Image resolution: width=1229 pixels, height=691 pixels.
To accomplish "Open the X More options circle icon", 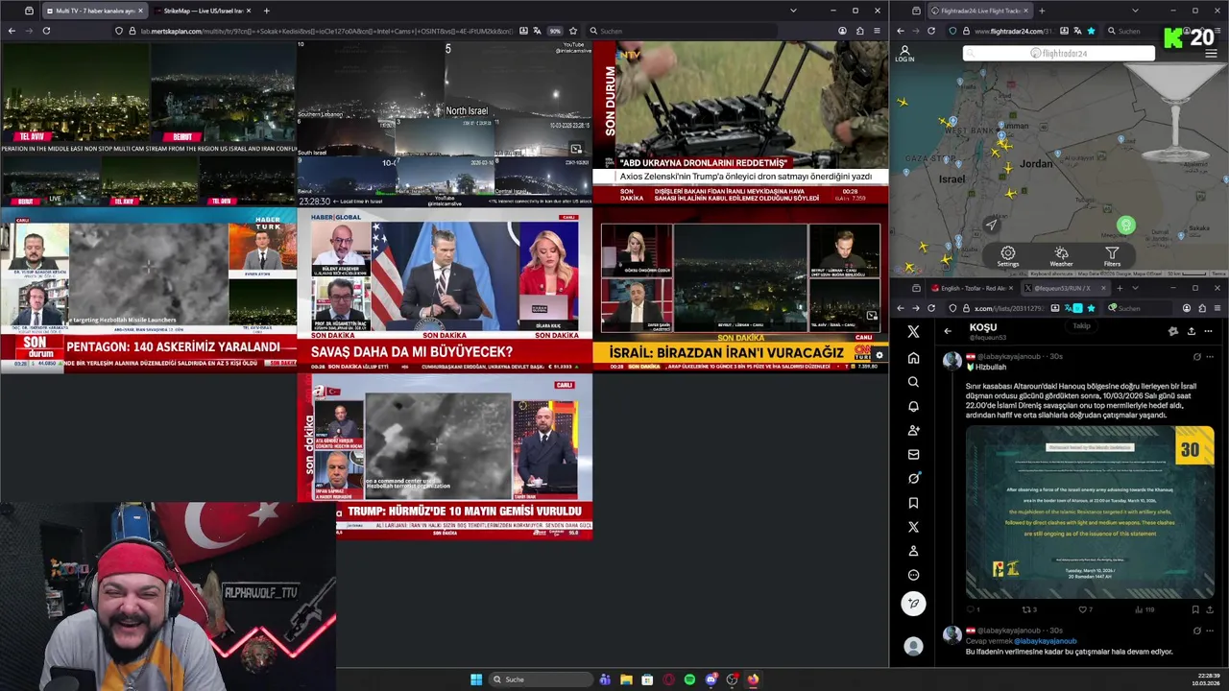I will pyautogui.click(x=913, y=575).
